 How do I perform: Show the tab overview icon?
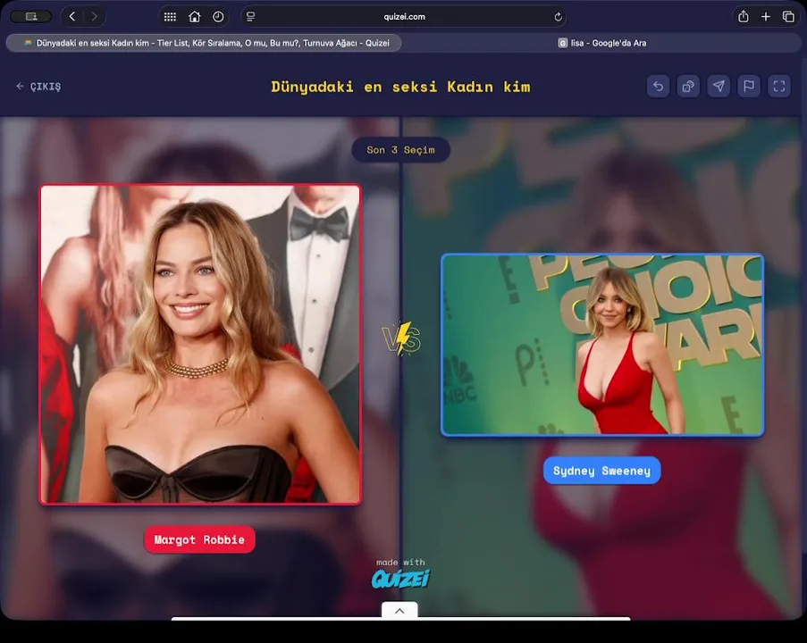click(788, 16)
